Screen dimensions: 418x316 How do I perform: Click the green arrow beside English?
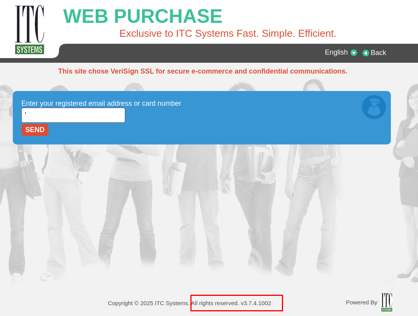pos(354,53)
